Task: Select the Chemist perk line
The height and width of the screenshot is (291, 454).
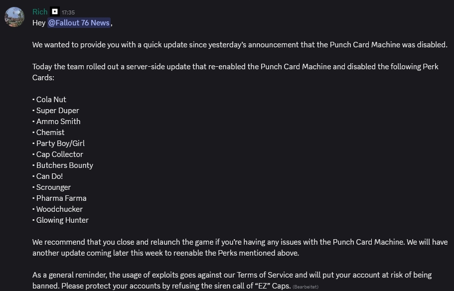Action: click(50, 132)
